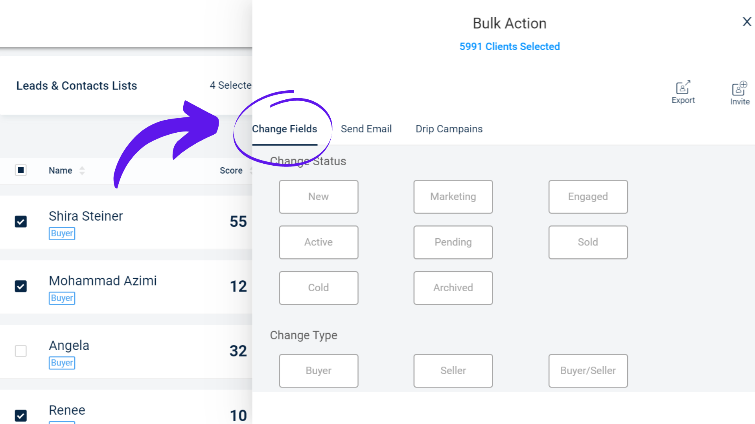Uncheck Mohammad Azimi's checkbox
The image size is (755, 424).
click(x=21, y=287)
